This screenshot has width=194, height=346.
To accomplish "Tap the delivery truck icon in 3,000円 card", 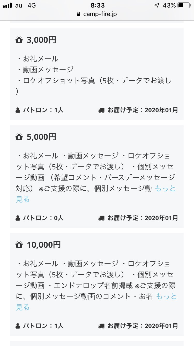I will [x=101, y=110].
